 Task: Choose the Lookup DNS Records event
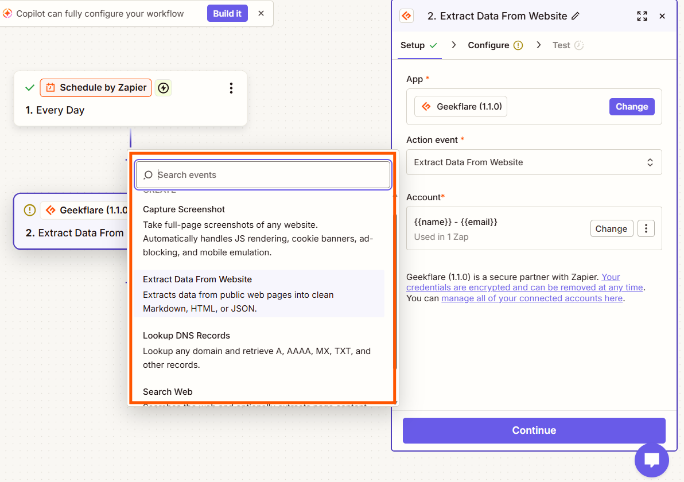(259, 350)
